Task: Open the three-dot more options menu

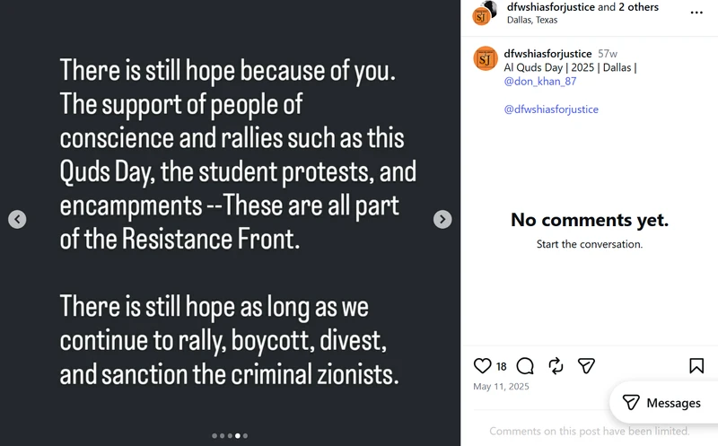Action: [696, 13]
